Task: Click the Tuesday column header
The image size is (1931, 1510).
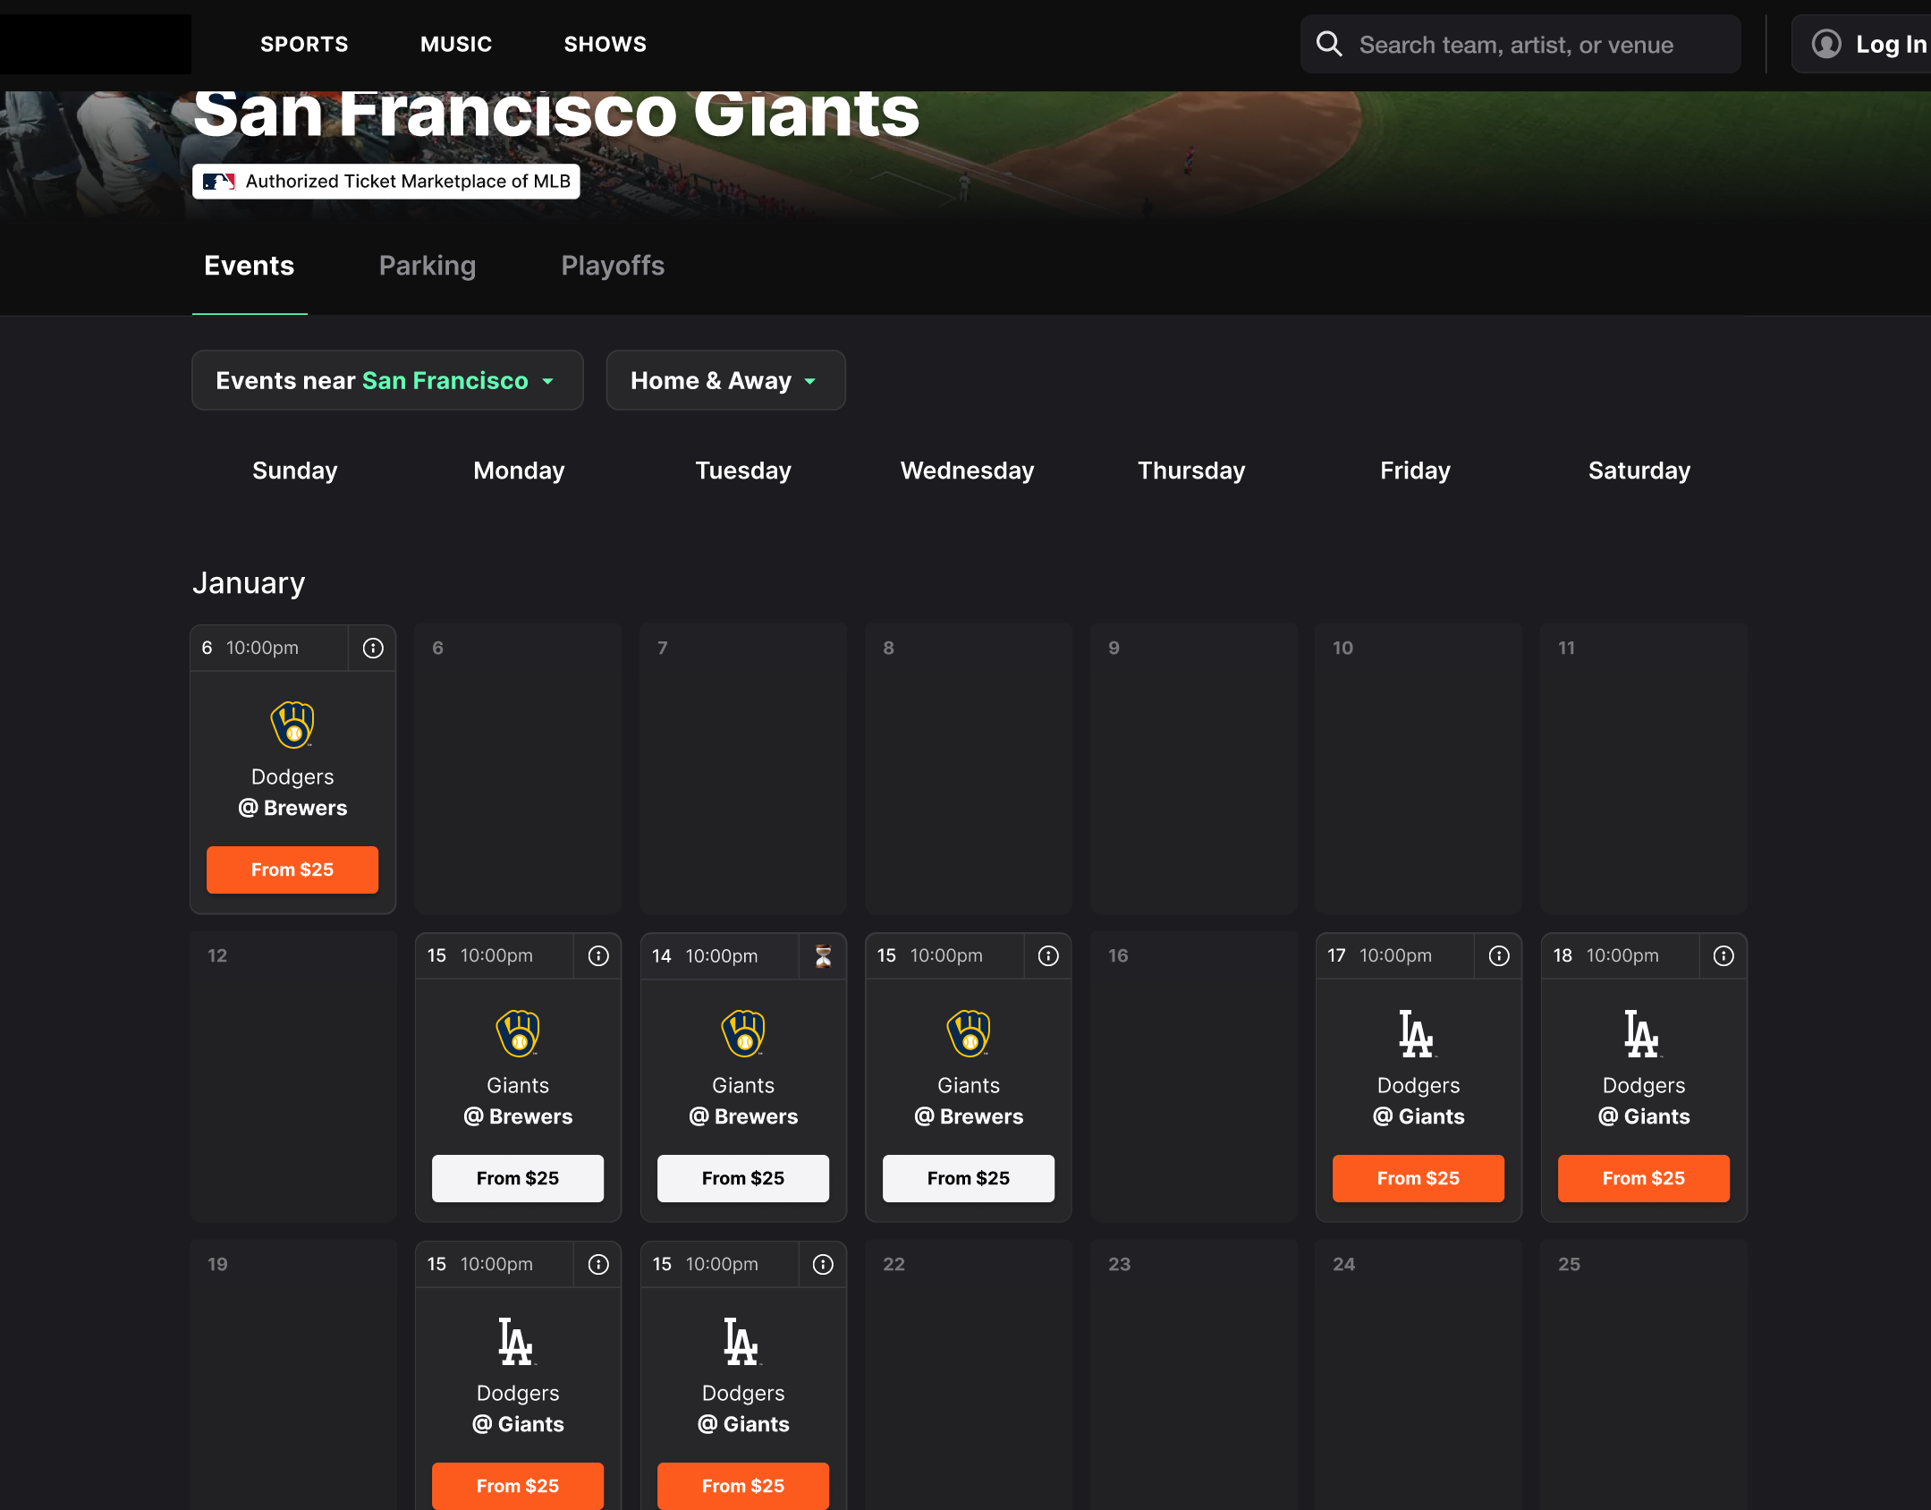Action: (743, 471)
